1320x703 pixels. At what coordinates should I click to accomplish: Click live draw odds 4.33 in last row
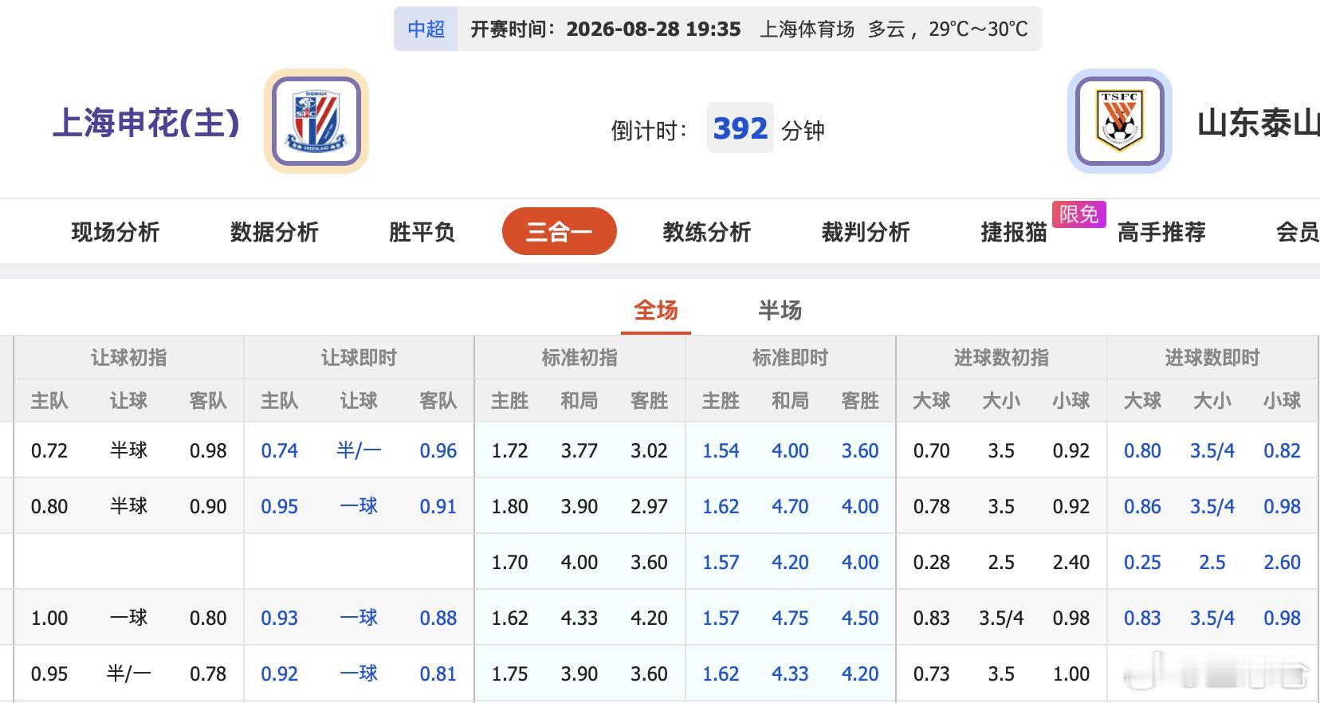point(790,674)
